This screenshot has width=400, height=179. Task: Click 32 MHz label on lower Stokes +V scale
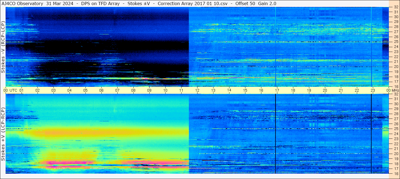click(396, 94)
